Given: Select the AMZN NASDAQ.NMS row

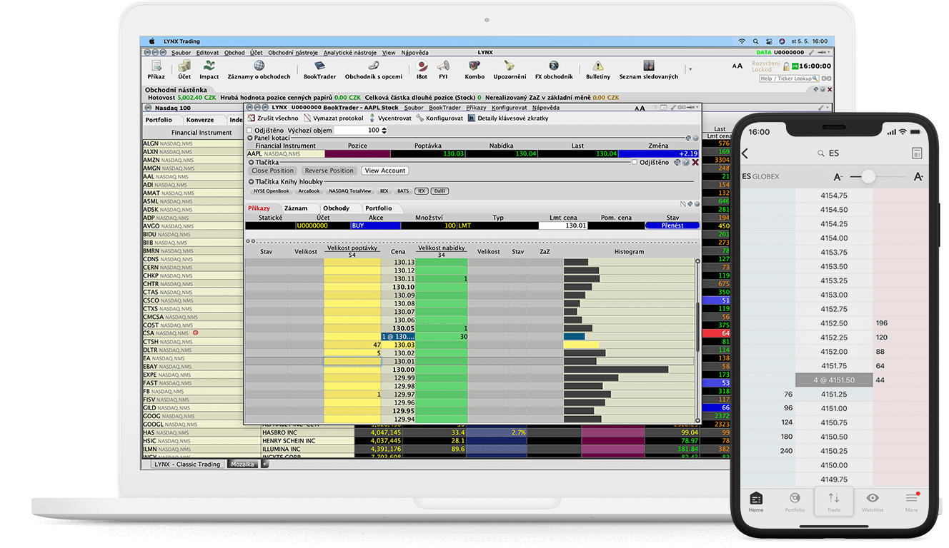Looking at the screenshot, I should [x=193, y=161].
